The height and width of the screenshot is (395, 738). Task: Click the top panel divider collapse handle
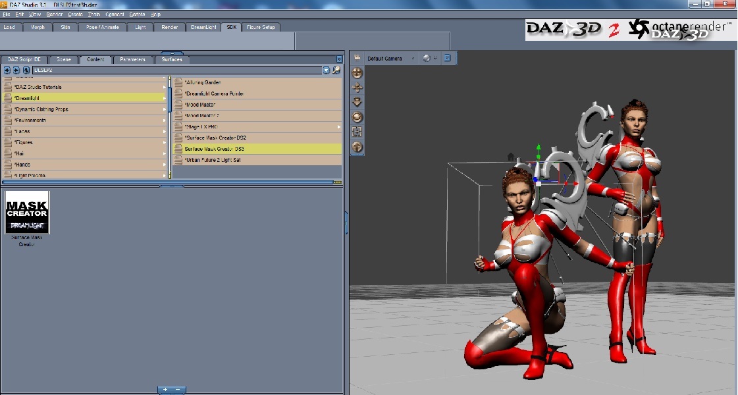click(172, 53)
